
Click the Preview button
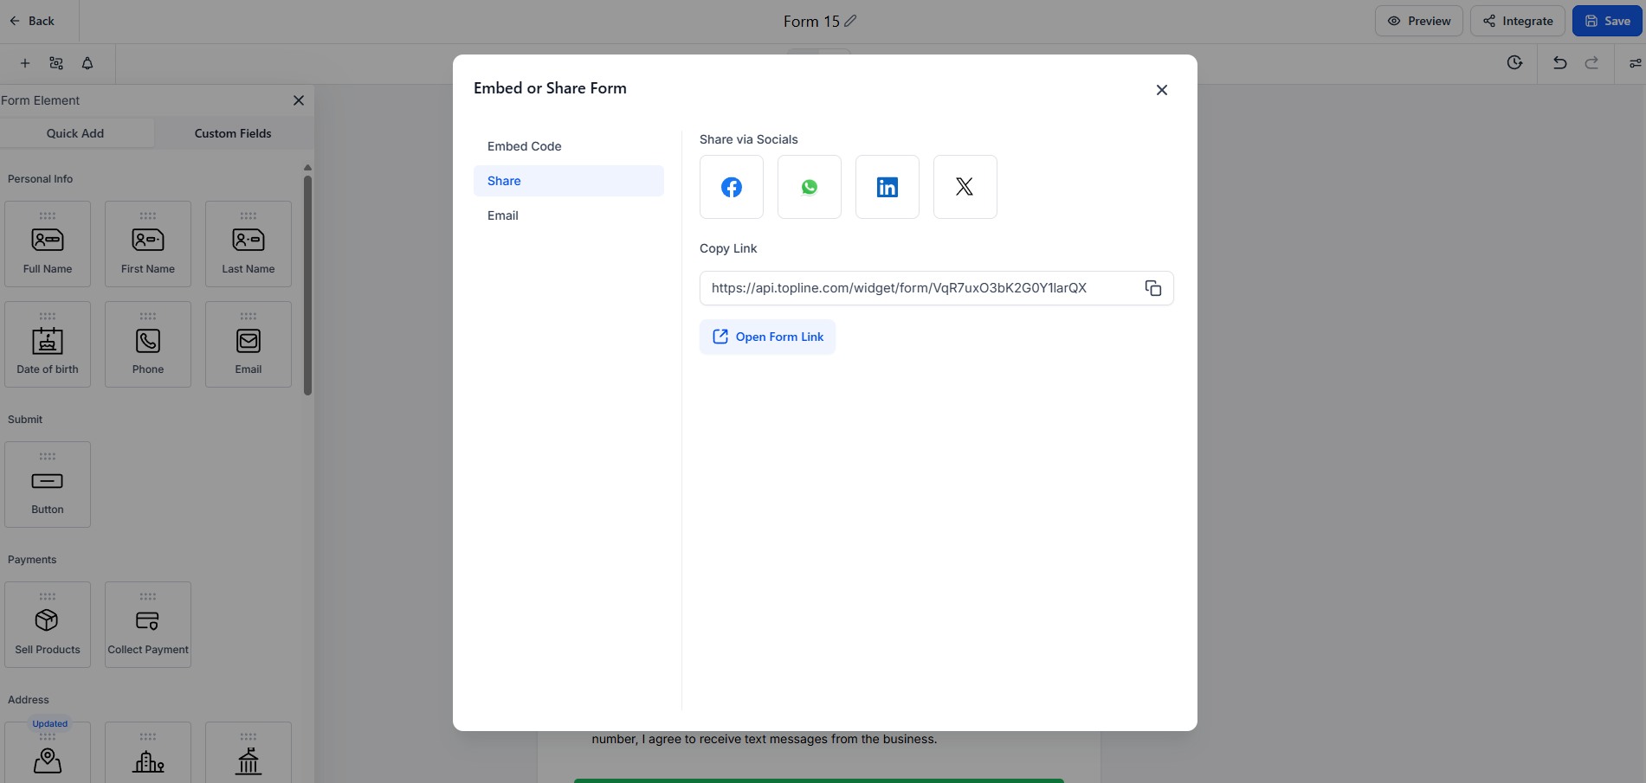[1419, 21]
